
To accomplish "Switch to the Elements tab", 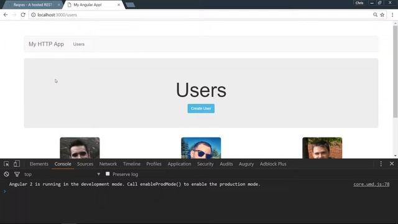I will click(39, 164).
